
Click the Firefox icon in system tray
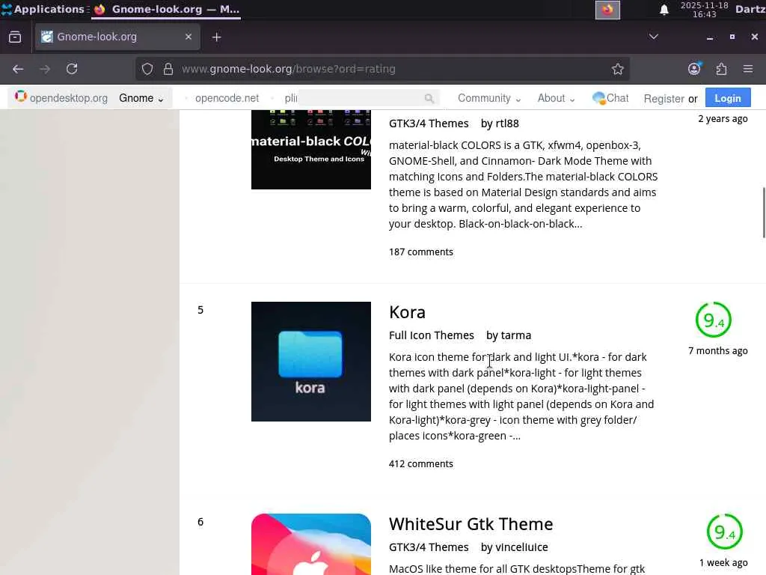pos(607,10)
